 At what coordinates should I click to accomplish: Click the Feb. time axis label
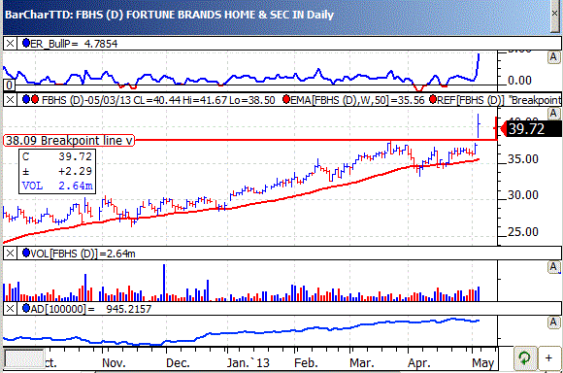pyautogui.click(x=306, y=363)
